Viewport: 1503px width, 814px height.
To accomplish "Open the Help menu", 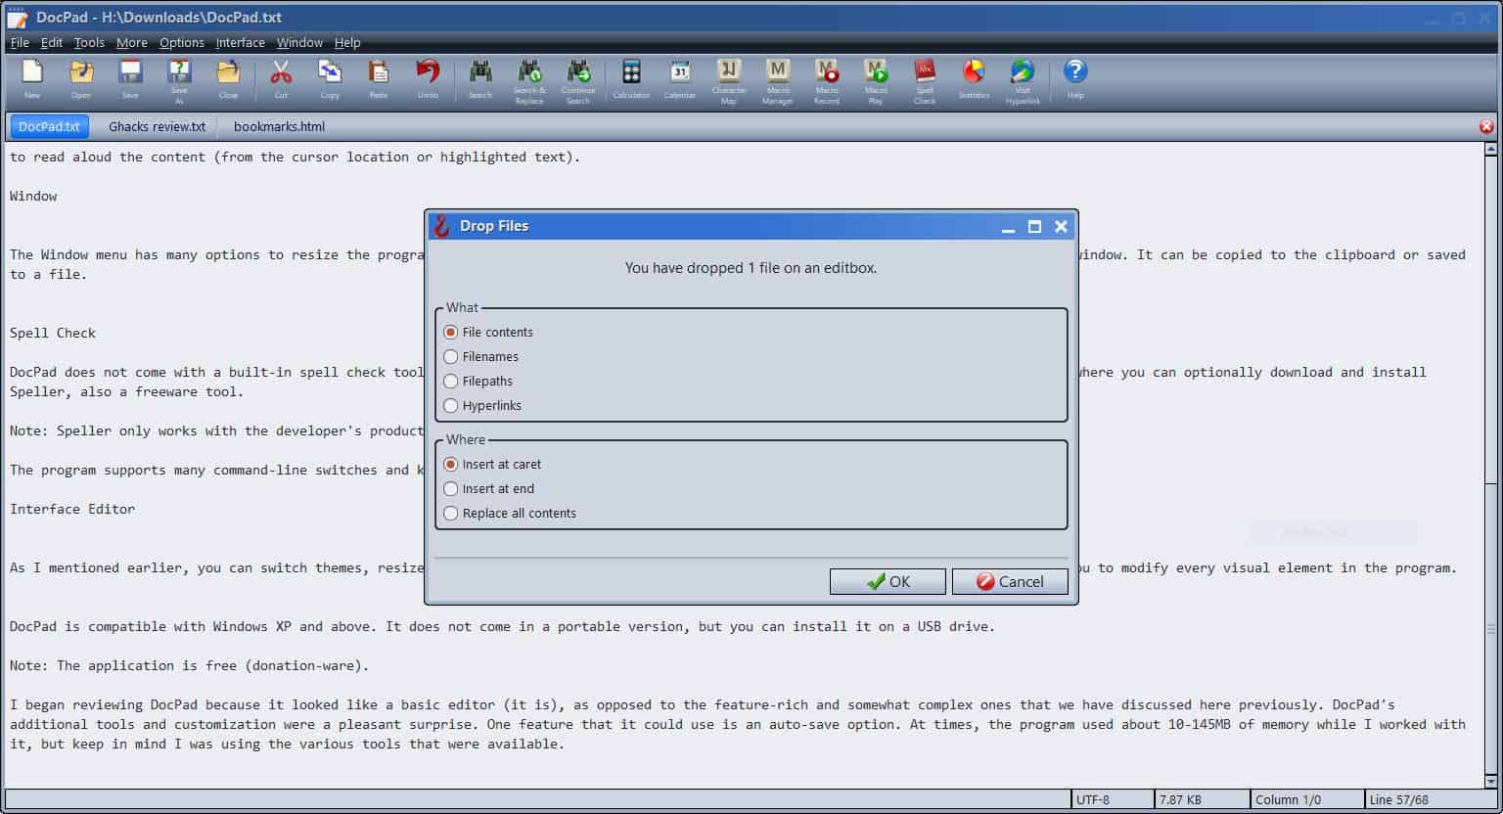I will [x=347, y=42].
